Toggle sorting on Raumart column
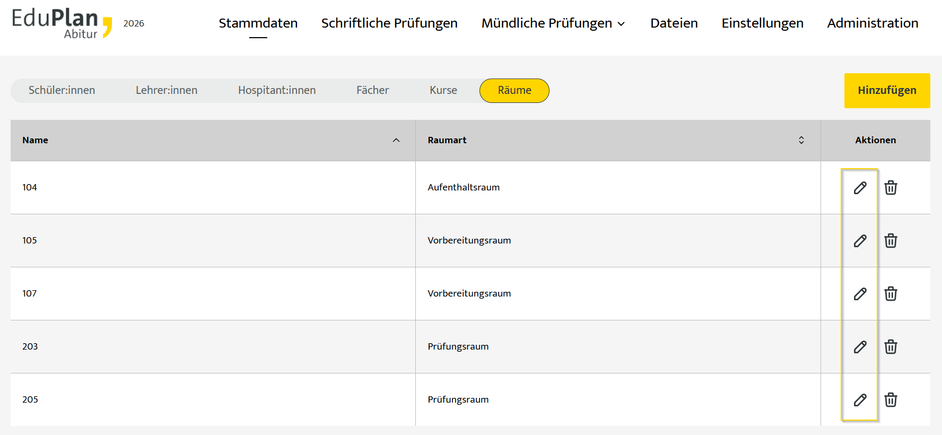 coord(801,140)
